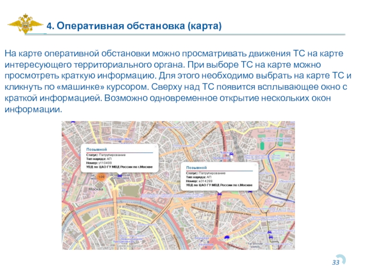Click the УВД по ЦАО line in the right popup
The image size is (370, 277).
click(219, 185)
